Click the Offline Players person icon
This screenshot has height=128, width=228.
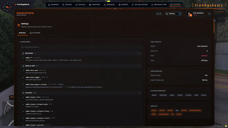pyautogui.click(x=133, y=5)
